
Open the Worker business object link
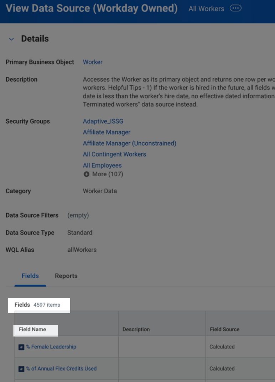coord(93,62)
